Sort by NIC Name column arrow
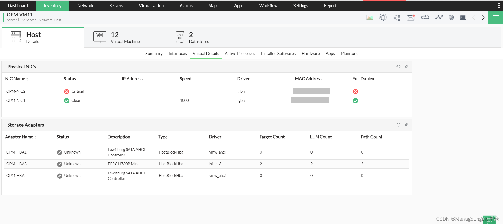This screenshot has width=503, height=224. pos(27,79)
